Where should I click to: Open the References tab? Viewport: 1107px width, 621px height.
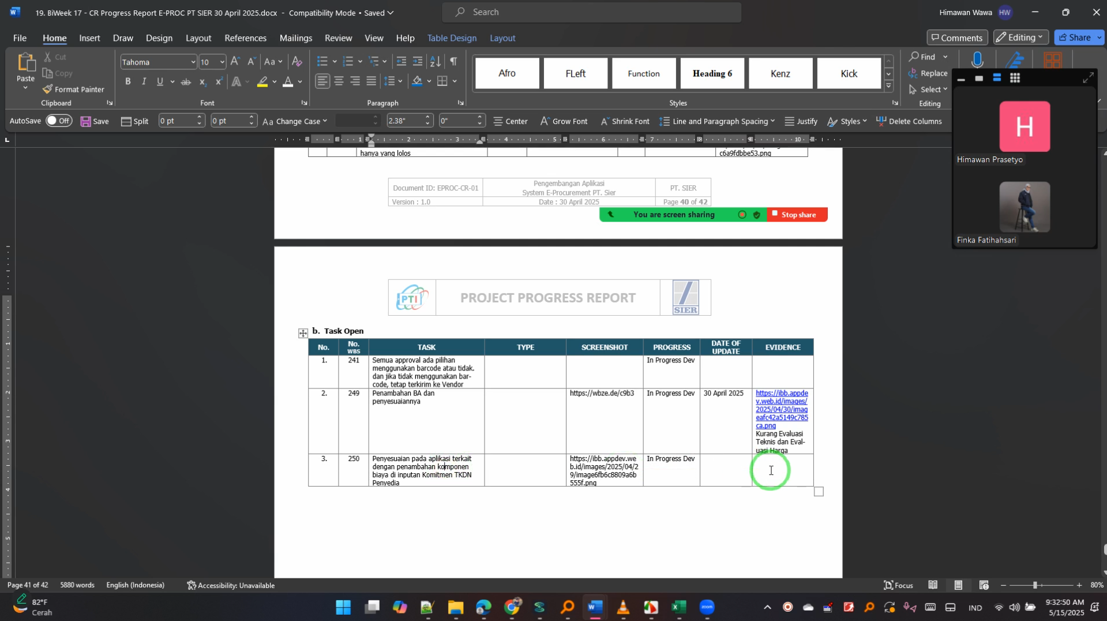pos(245,38)
